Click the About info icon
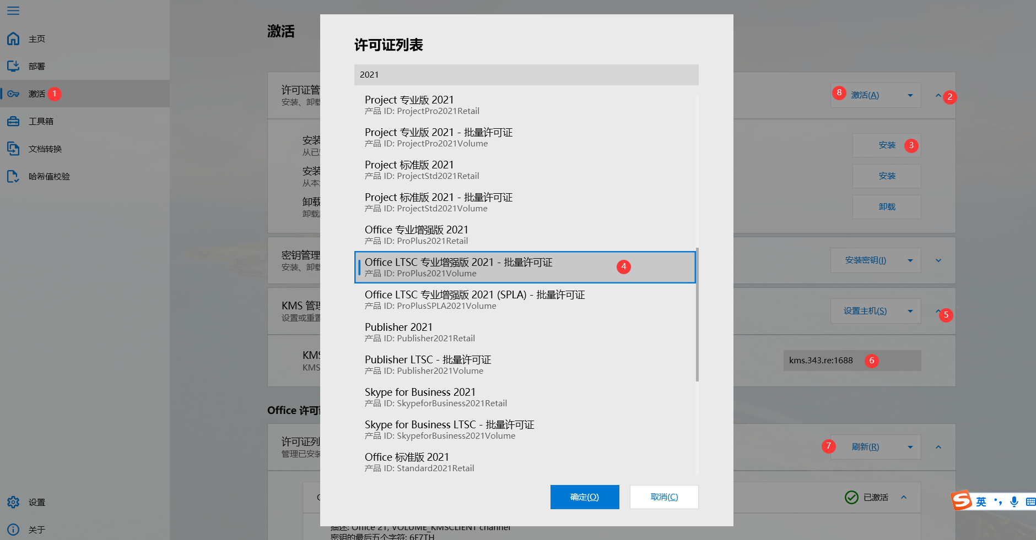Viewport: 1036px width, 540px height. point(13,530)
